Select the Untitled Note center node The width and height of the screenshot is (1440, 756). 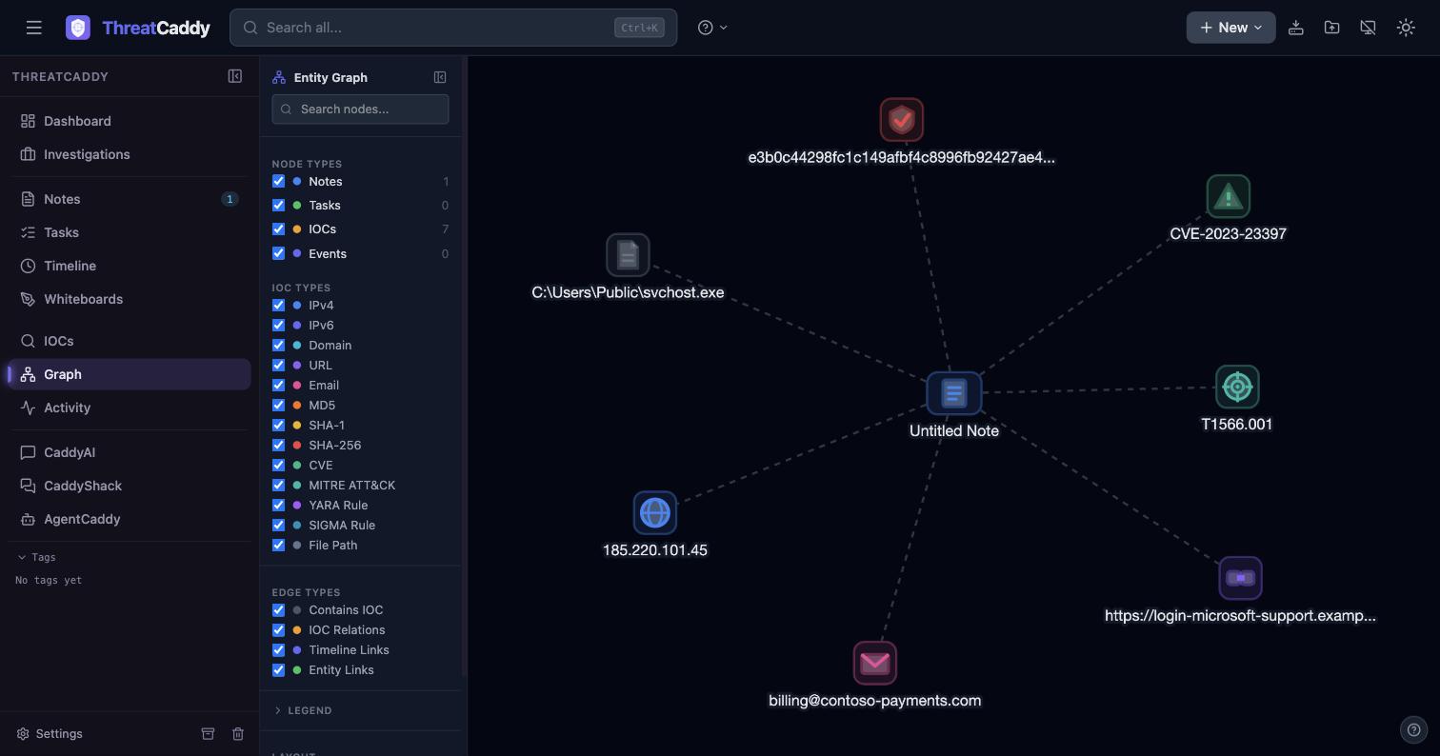click(953, 393)
